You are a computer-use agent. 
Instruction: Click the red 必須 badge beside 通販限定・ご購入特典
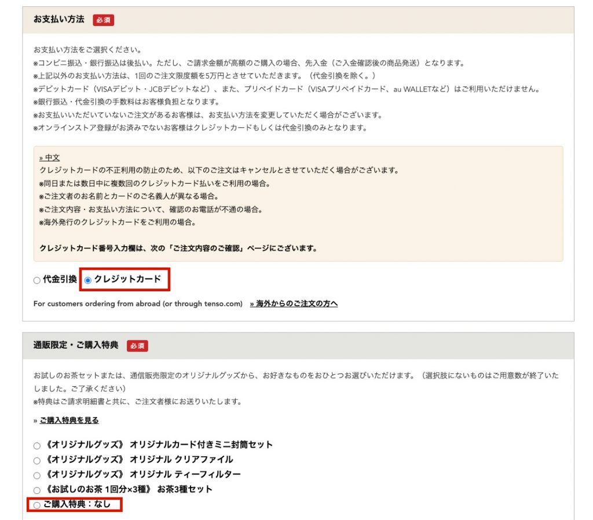coord(137,346)
